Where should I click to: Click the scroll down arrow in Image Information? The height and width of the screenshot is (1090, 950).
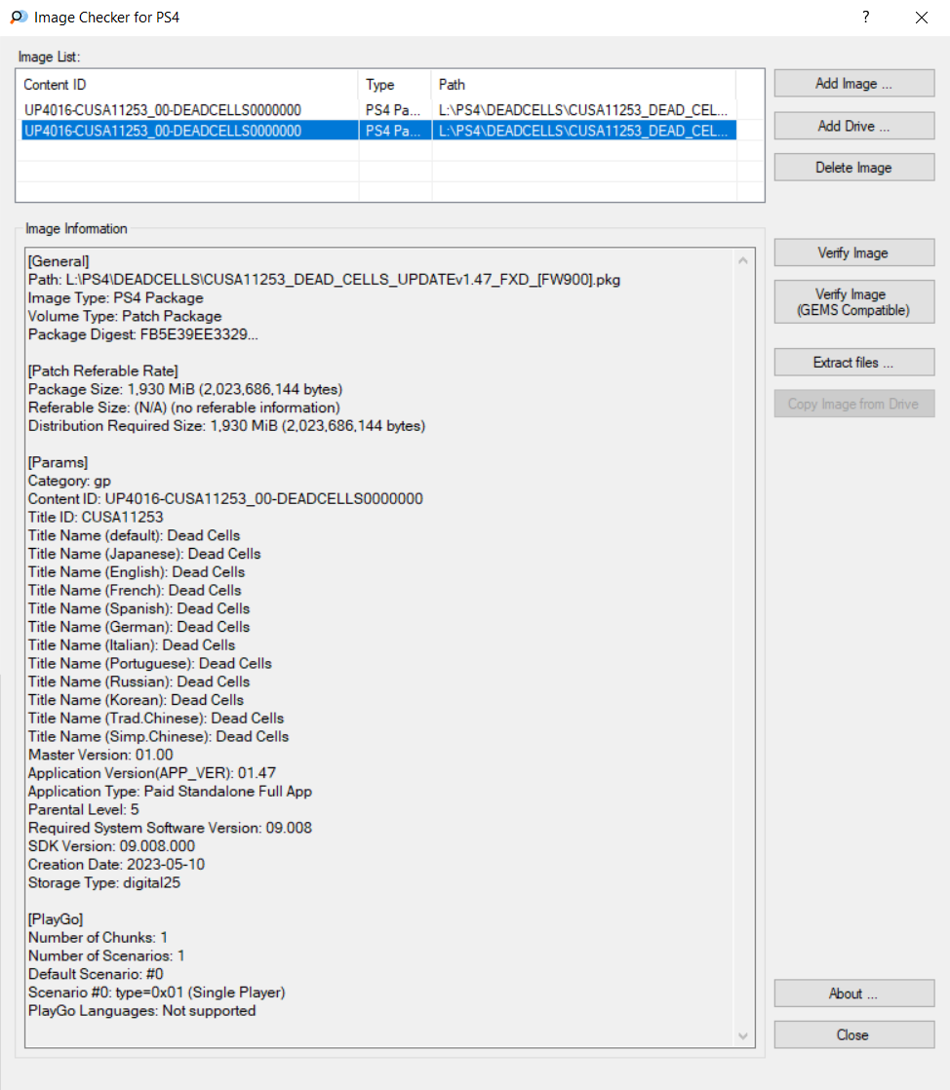pos(743,1035)
